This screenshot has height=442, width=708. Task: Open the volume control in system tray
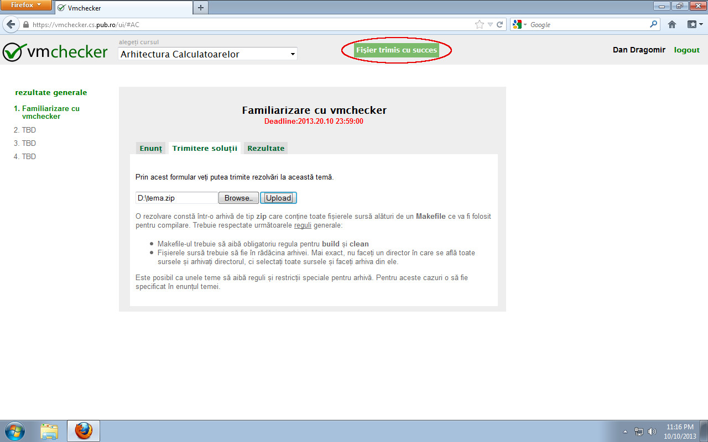652,430
